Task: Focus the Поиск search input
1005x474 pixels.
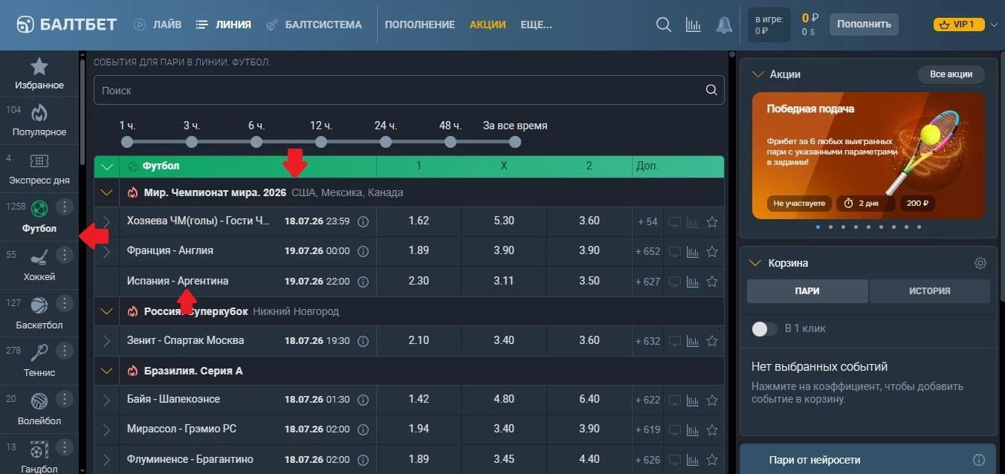Action: coord(409,90)
